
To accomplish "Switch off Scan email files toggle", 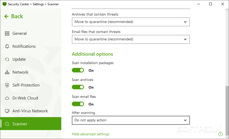I will (78, 104).
